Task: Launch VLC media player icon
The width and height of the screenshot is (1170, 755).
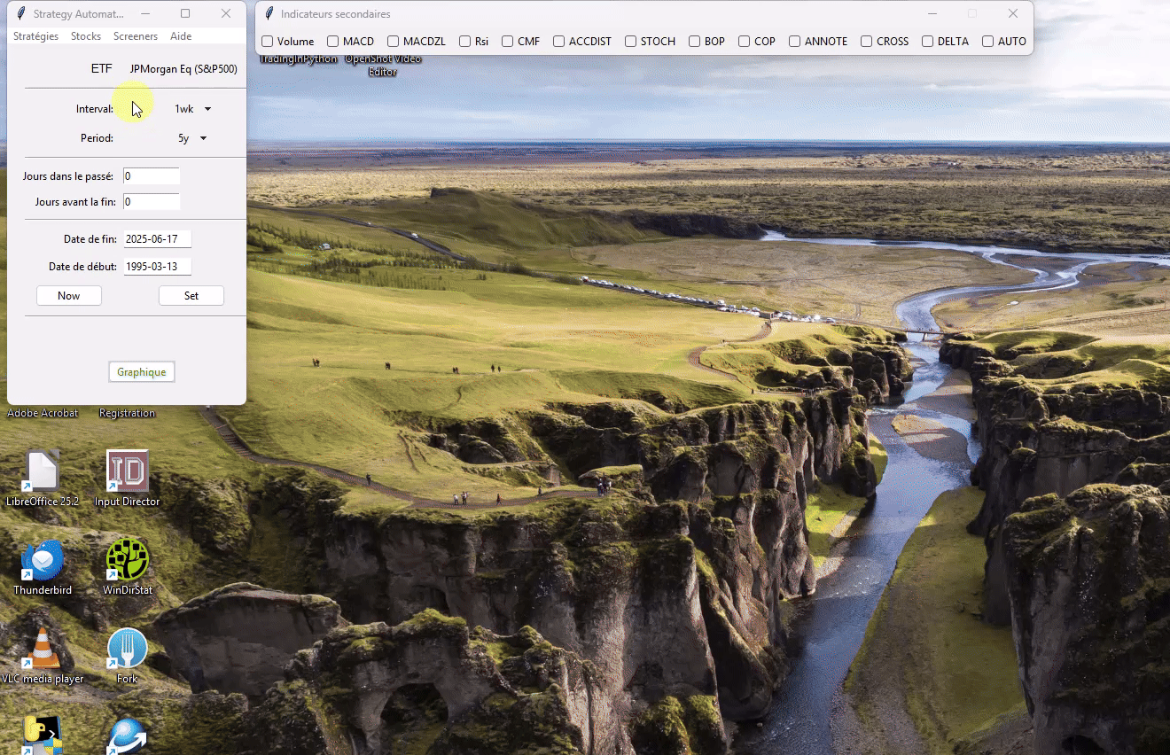Action: 42,650
